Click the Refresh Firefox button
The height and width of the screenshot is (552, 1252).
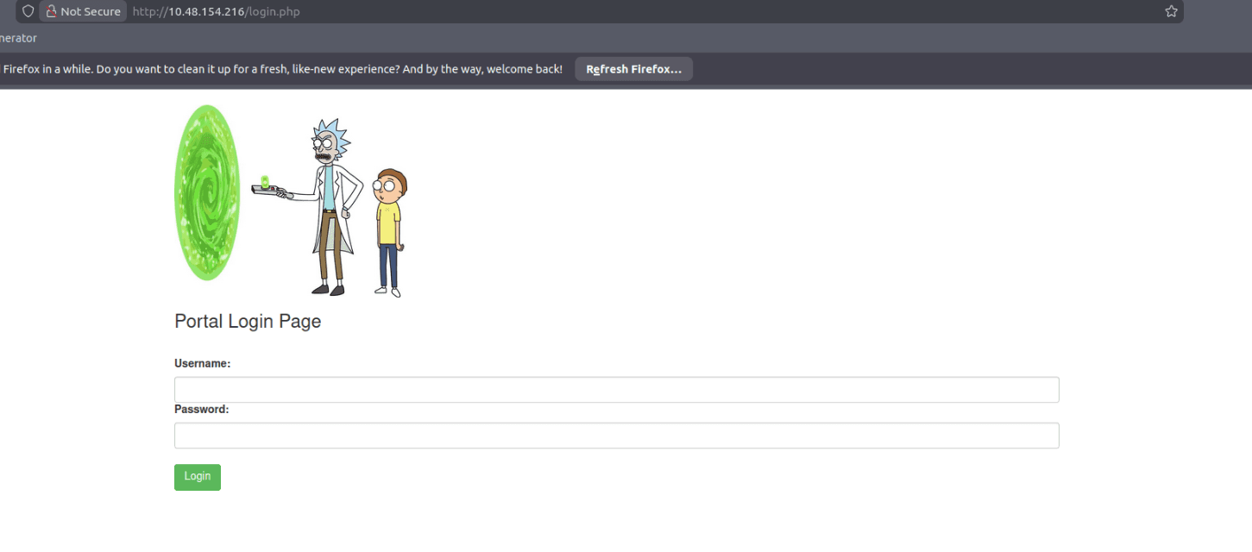click(633, 69)
